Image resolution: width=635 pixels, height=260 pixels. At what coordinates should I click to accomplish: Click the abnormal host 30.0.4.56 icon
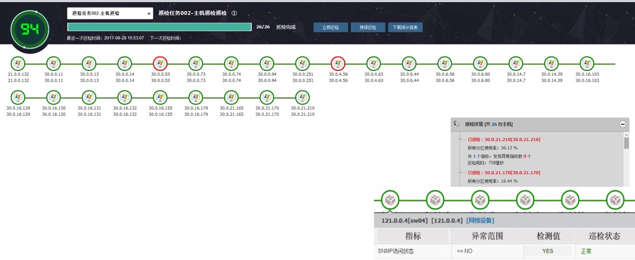pyautogui.click(x=338, y=63)
